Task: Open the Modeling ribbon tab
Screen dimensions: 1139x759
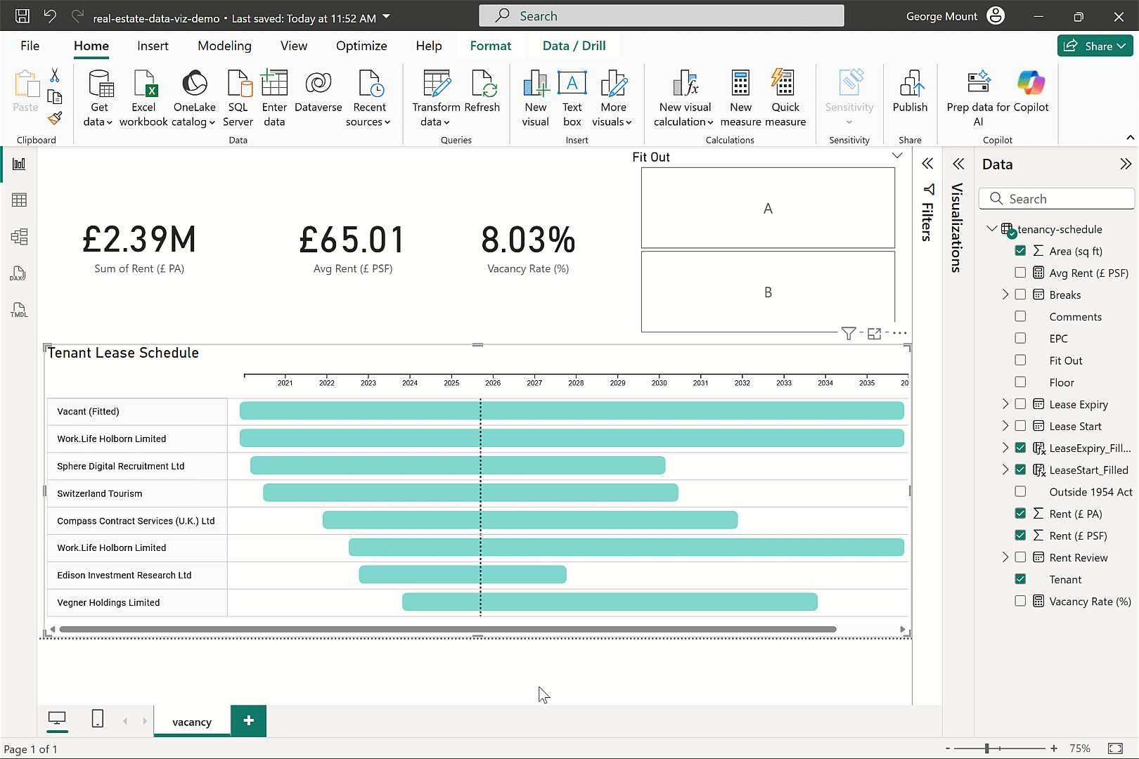Action: click(224, 46)
